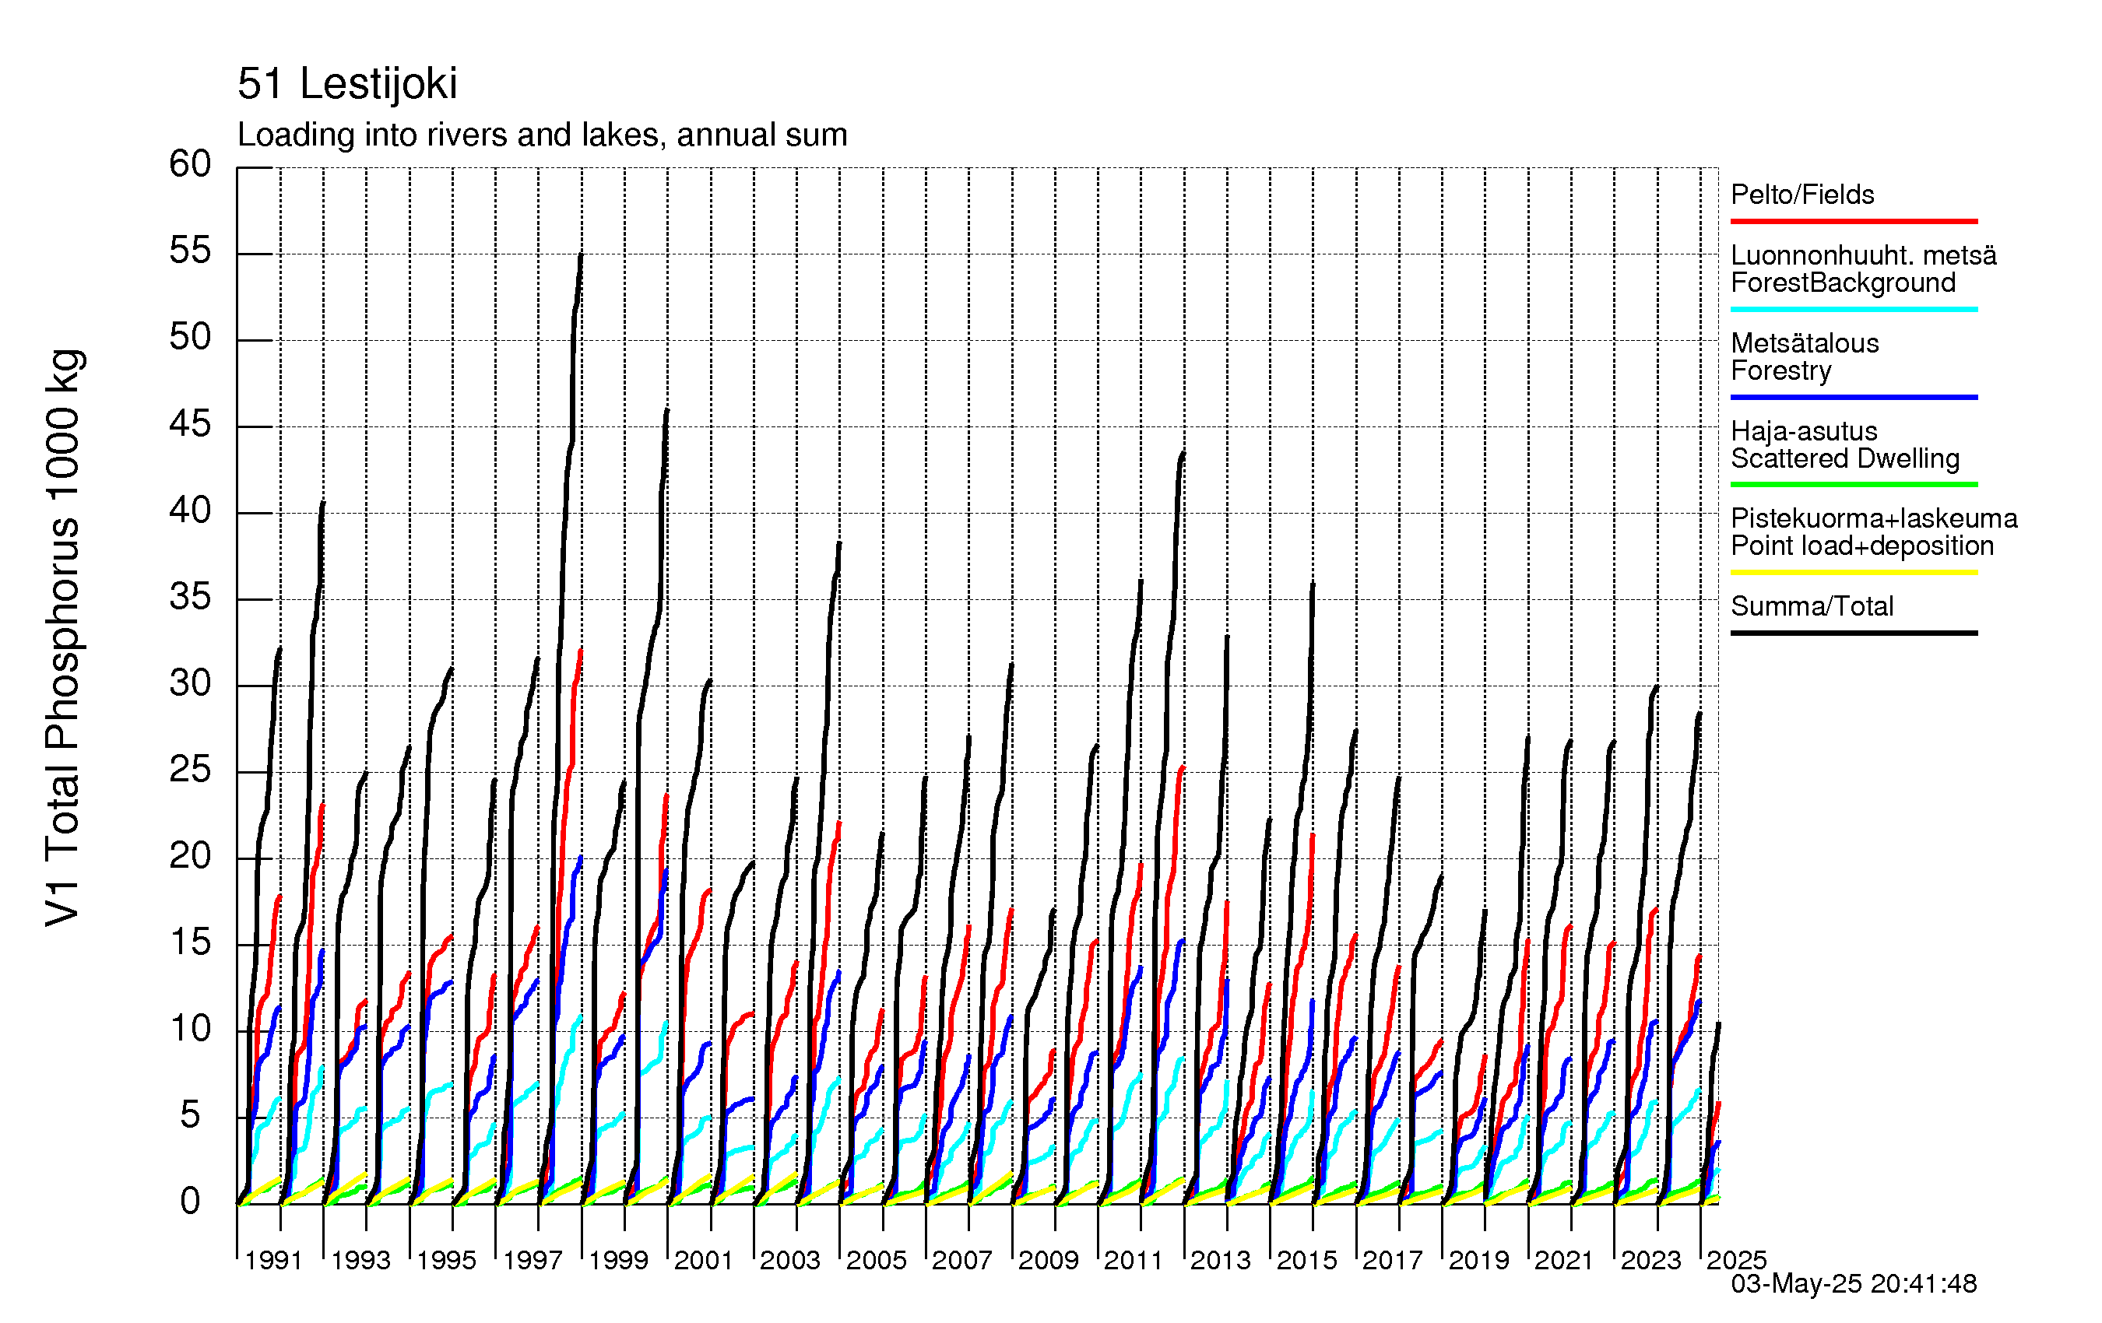Click the y-axis value 10
This screenshot has height=1323, width=2102.
coord(190,1029)
